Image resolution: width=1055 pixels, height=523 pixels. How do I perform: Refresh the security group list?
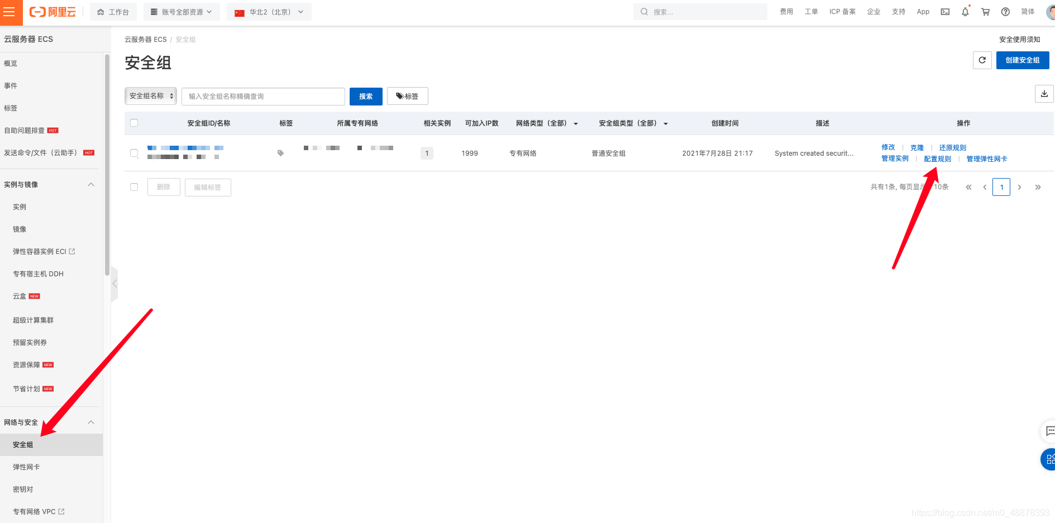point(982,60)
